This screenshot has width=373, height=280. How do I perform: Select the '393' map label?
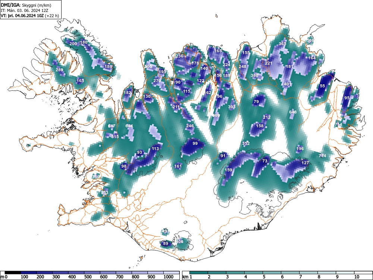coord(232,107)
